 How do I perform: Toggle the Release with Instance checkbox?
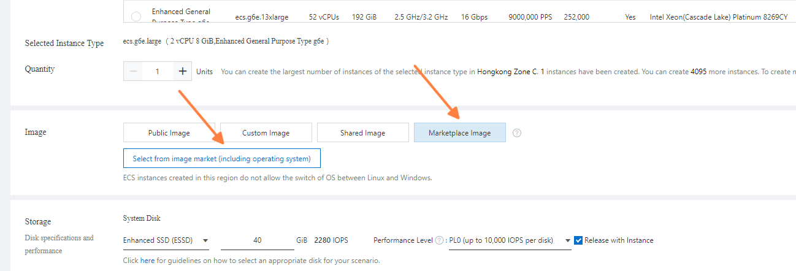click(578, 240)
